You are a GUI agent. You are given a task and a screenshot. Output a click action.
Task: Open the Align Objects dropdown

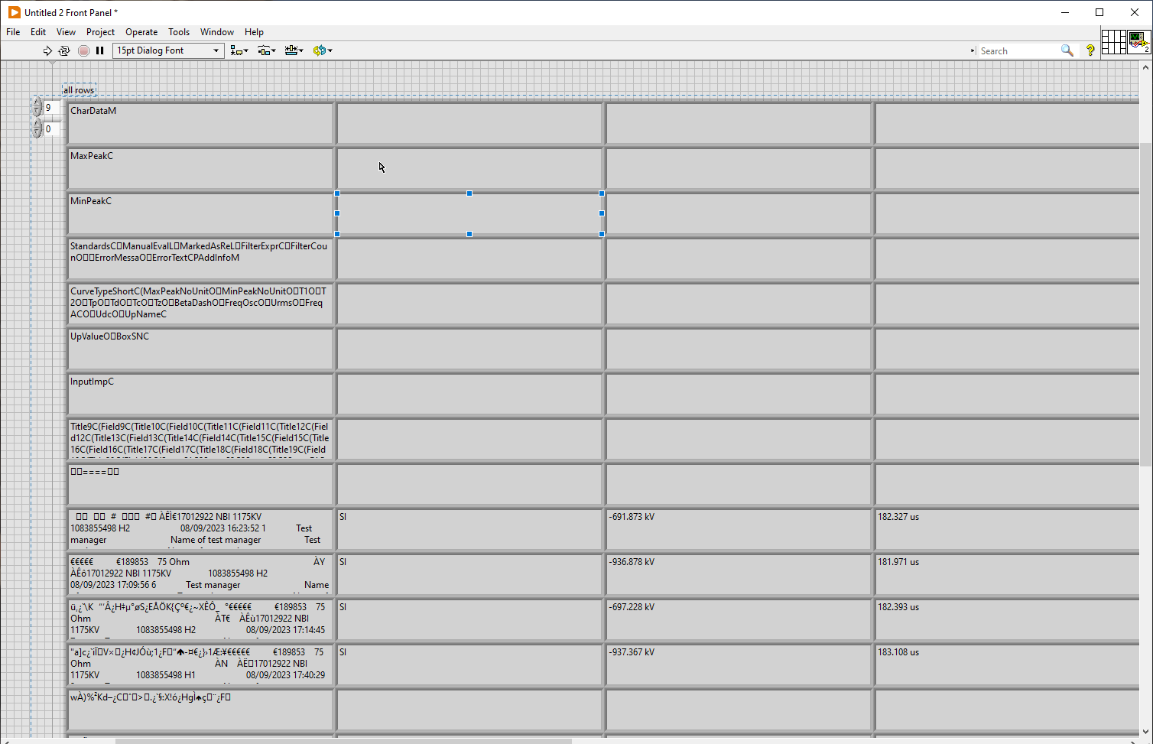tap(239, 50)
